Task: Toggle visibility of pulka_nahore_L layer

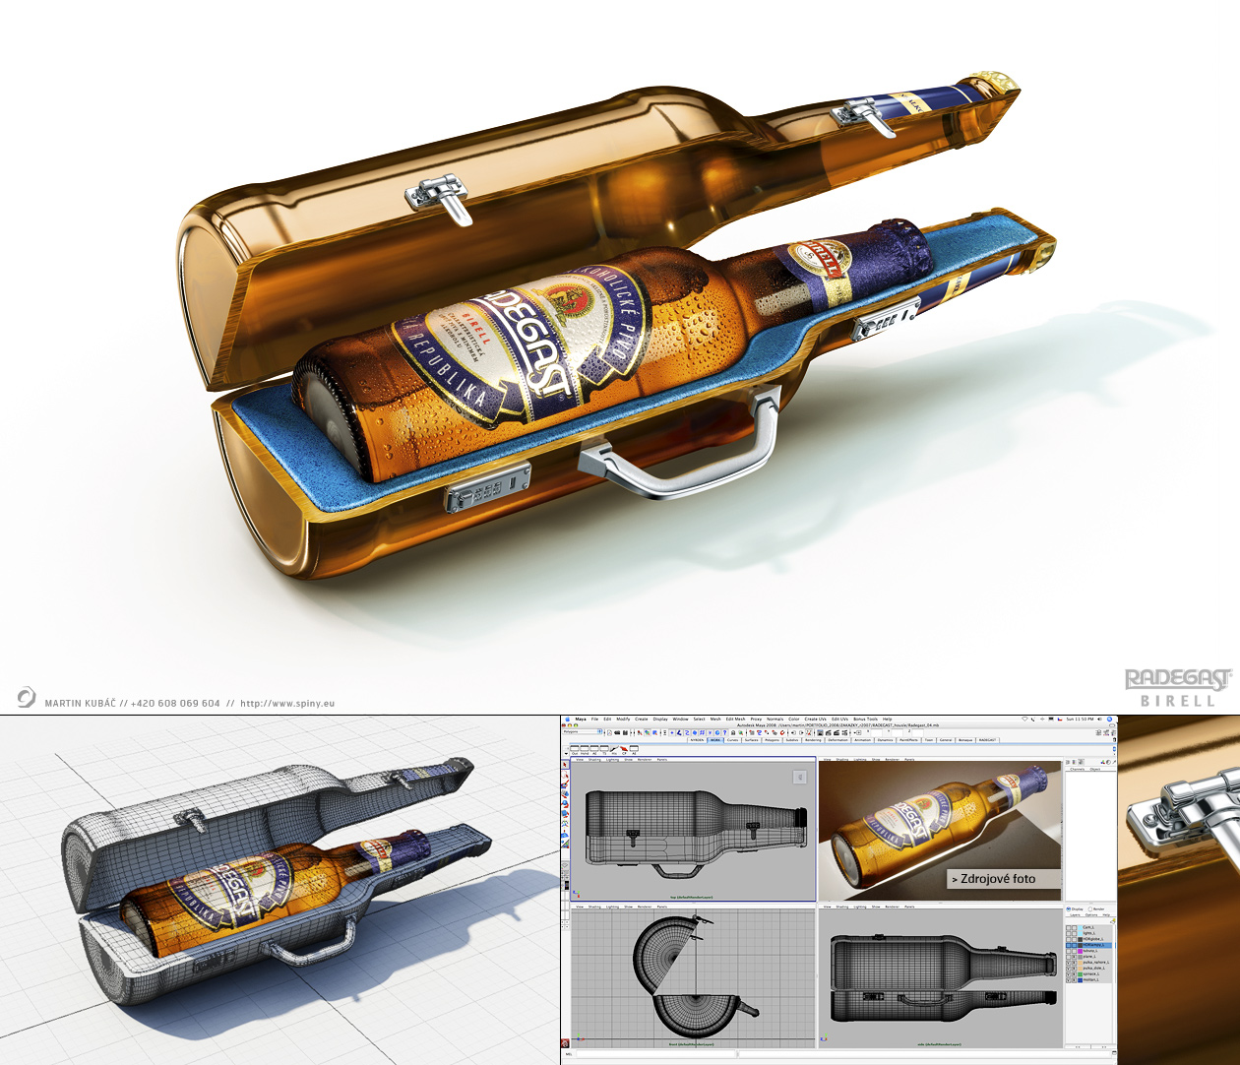Action: (x=1068, y=963)
